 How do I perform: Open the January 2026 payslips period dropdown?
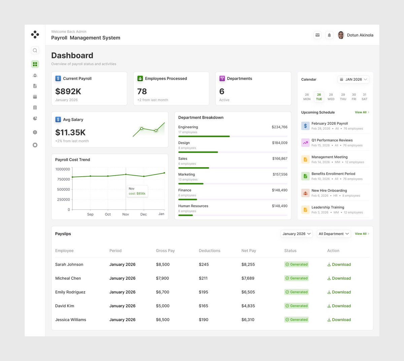[x=297, y=234]
